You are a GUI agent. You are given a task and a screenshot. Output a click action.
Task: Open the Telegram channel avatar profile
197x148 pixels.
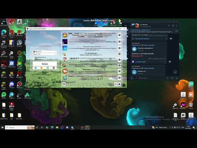click(x=137, y=26)
